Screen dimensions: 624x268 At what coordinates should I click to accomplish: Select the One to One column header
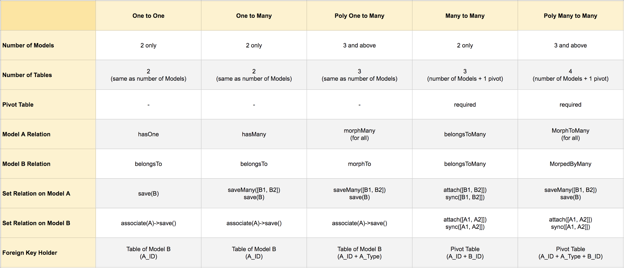pyautogui.click(x=148, y=16)
